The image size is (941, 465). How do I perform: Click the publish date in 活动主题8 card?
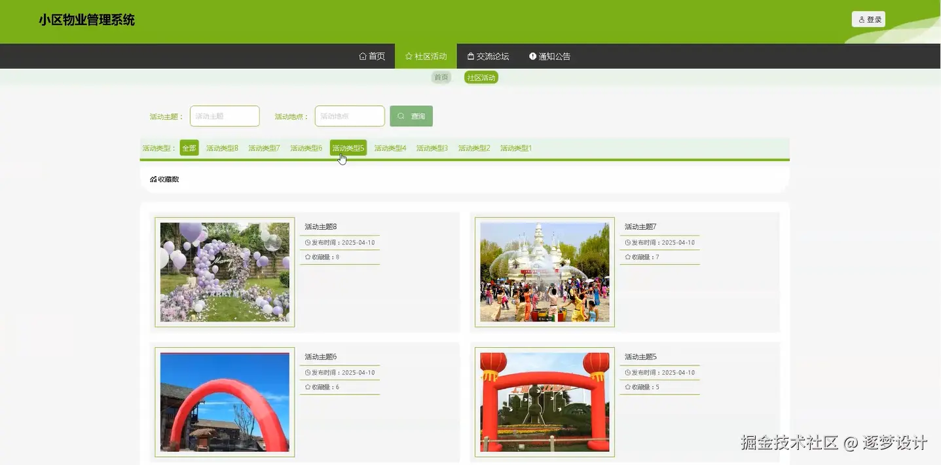(x=358, y=242)
